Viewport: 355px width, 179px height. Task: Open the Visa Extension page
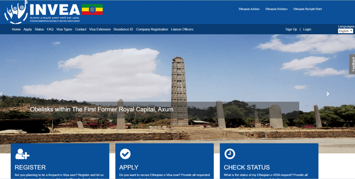point(100,29)
